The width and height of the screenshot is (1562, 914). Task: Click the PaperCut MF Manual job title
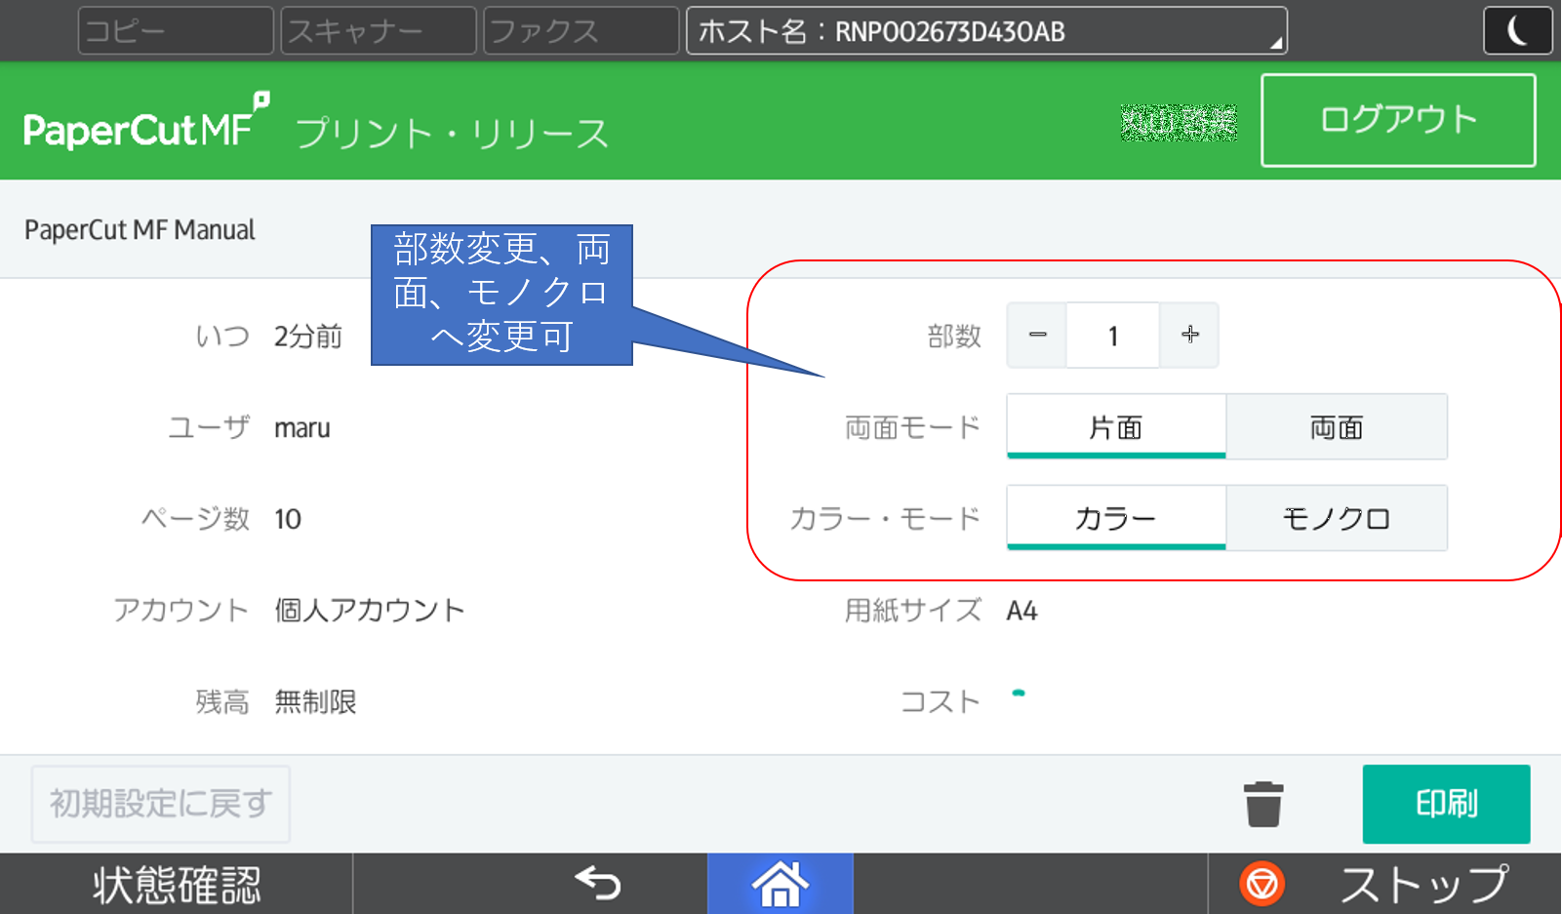[x=140, y=230]
